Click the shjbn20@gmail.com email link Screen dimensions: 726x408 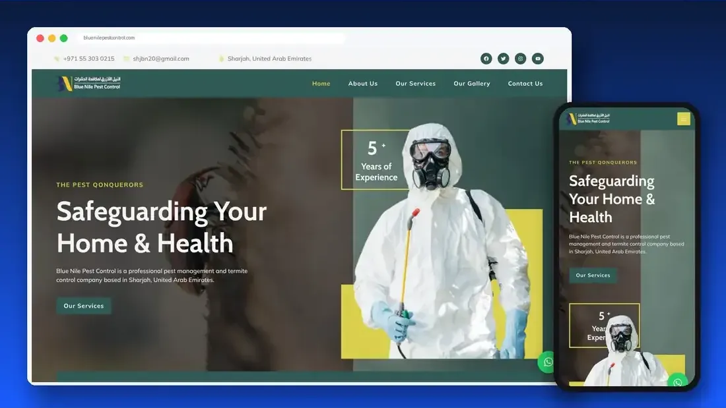pyautogui.click(x=161, y=59)
